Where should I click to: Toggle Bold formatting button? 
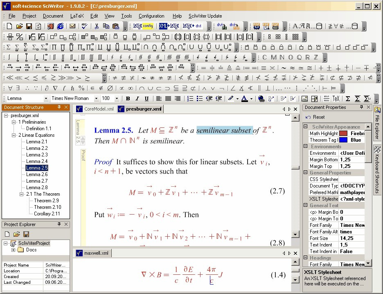128,99
